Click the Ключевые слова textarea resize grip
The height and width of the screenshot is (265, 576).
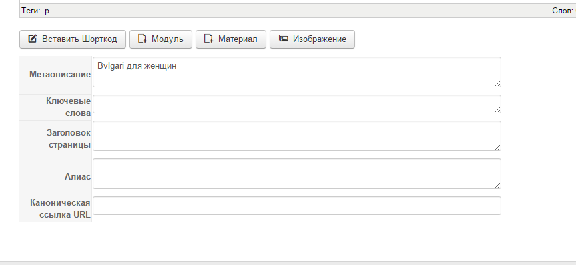coord(497,109)
